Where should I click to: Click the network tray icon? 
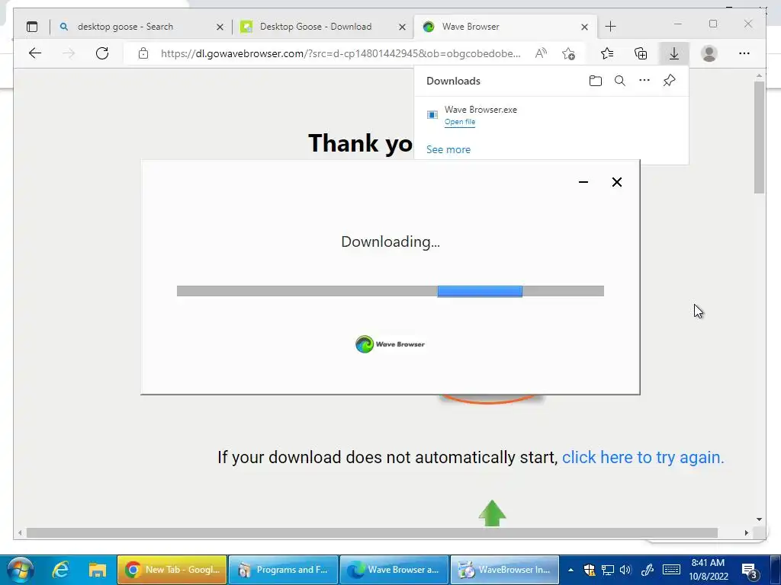[x=608, y=570]
